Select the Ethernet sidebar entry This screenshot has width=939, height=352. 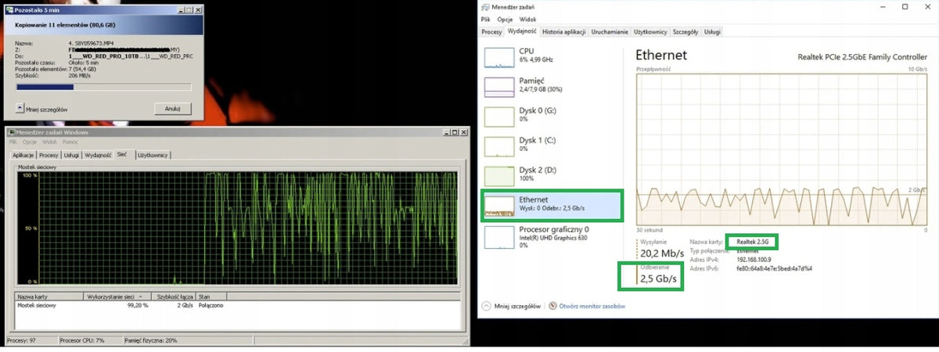pyautogui.click(x=551, y=205)
